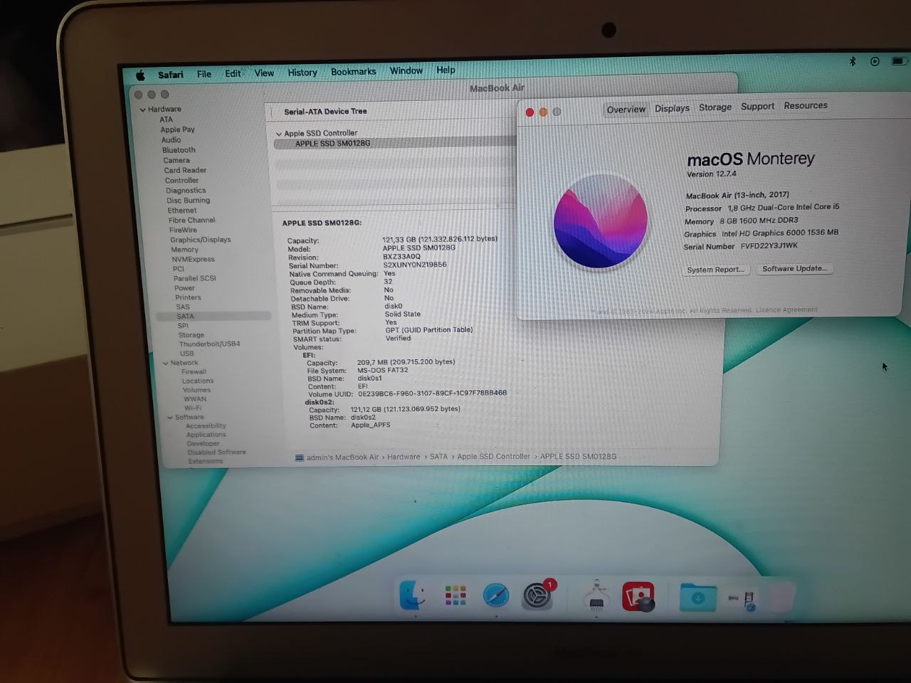Screen dimensions: 911x683
Task: Select Audio in the sidebar
Action: point(171,140)
